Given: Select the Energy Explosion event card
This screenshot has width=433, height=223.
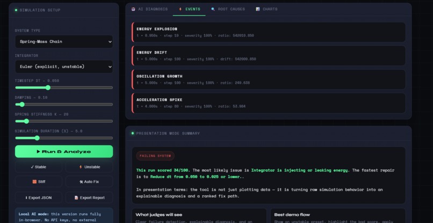Looking at the screenshot, I should (269, 32).
